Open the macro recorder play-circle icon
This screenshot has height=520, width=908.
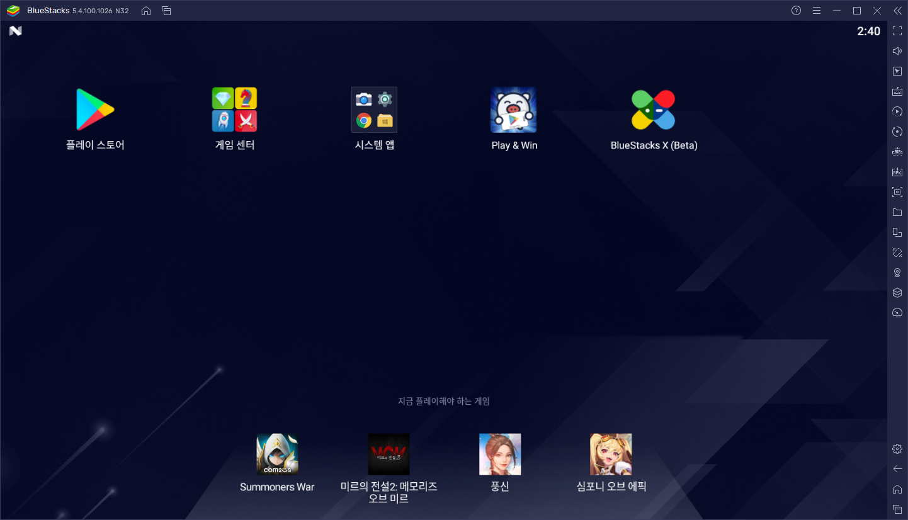point(897,111)
